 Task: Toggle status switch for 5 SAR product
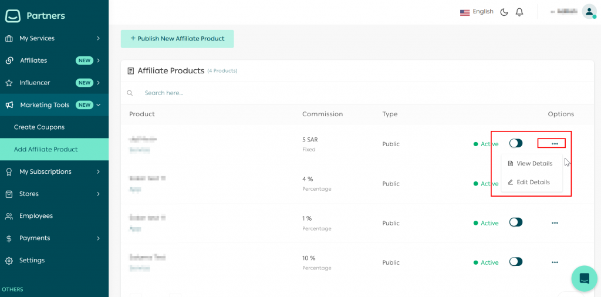point(515,143)
